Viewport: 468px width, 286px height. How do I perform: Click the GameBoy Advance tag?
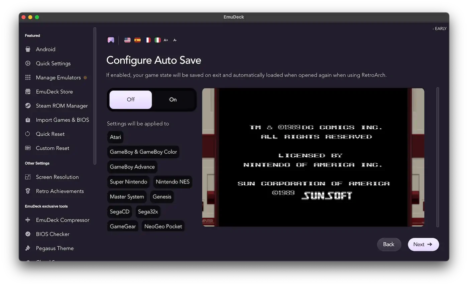coord(132,167)
